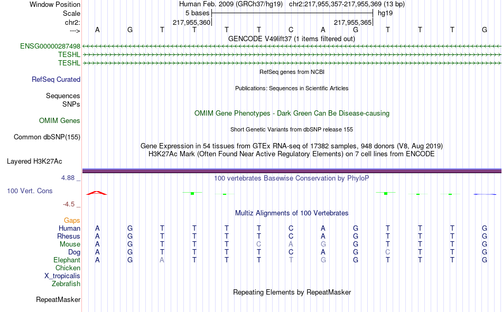502x312 pixels.
Task: Click the blue PhyloP bar at last base
Action: 485,194
